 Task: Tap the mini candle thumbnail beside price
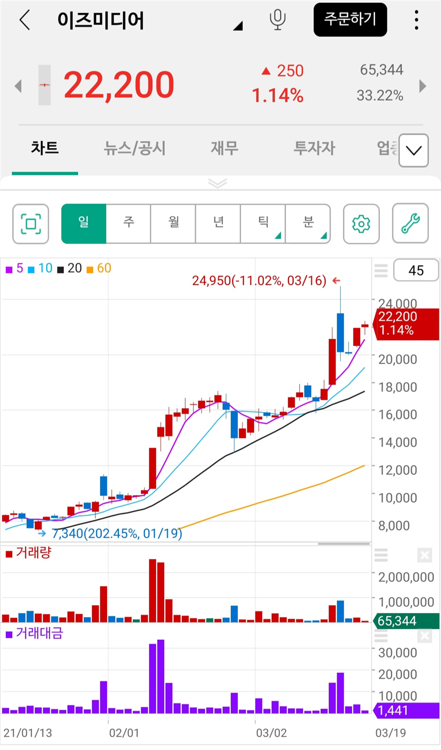pyautogui.click(x=45, y=85)
